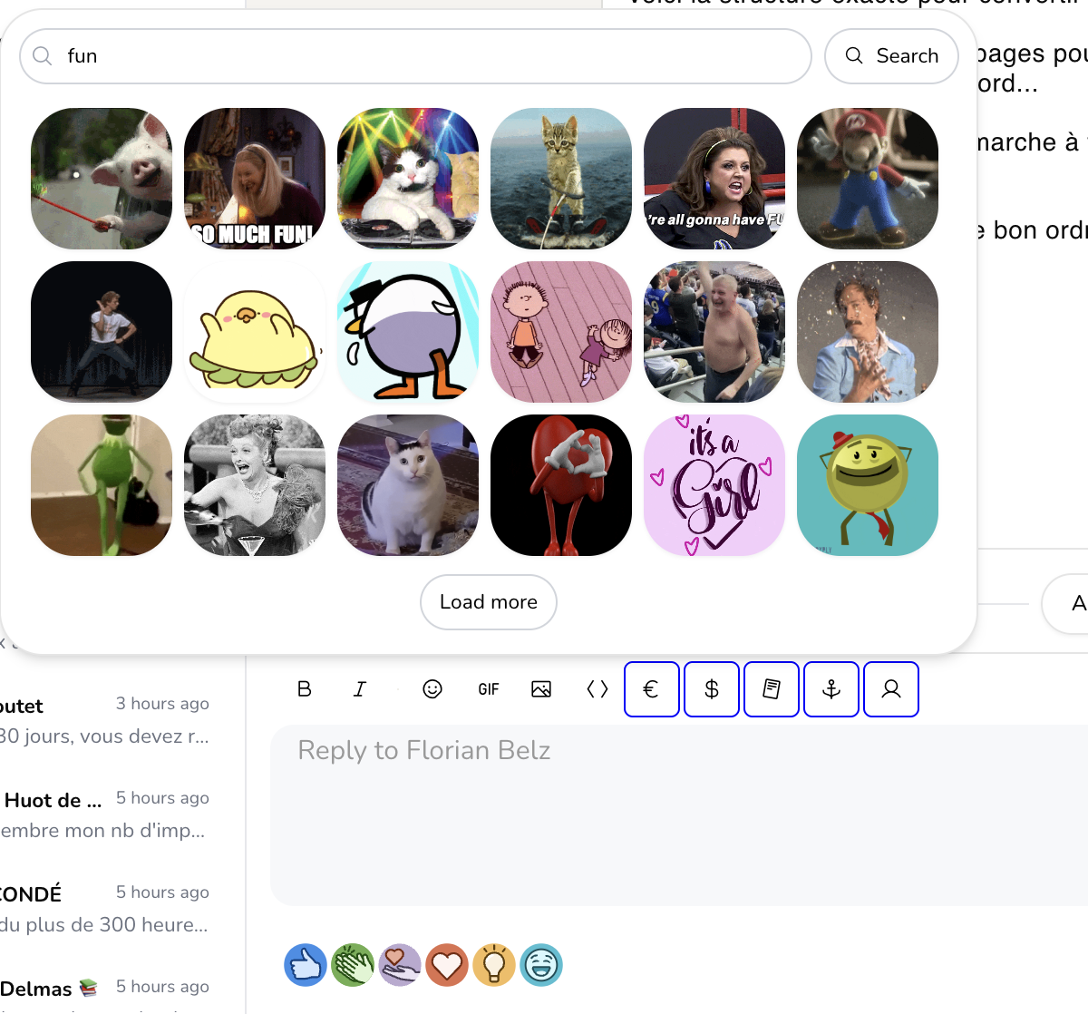Pick the 'all gonna have fun' woman GIF
Viewport: 1088px width, 1014px height.
point(714,179)
